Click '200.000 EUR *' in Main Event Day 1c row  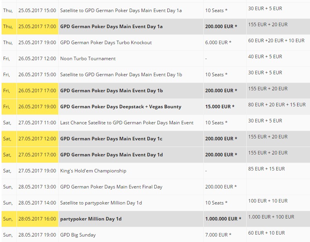pos(221,139)
